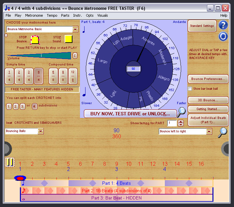Click Part 1: 4 Beats track bar
This screenshot has width=234, height=207.
coord(117,183)
